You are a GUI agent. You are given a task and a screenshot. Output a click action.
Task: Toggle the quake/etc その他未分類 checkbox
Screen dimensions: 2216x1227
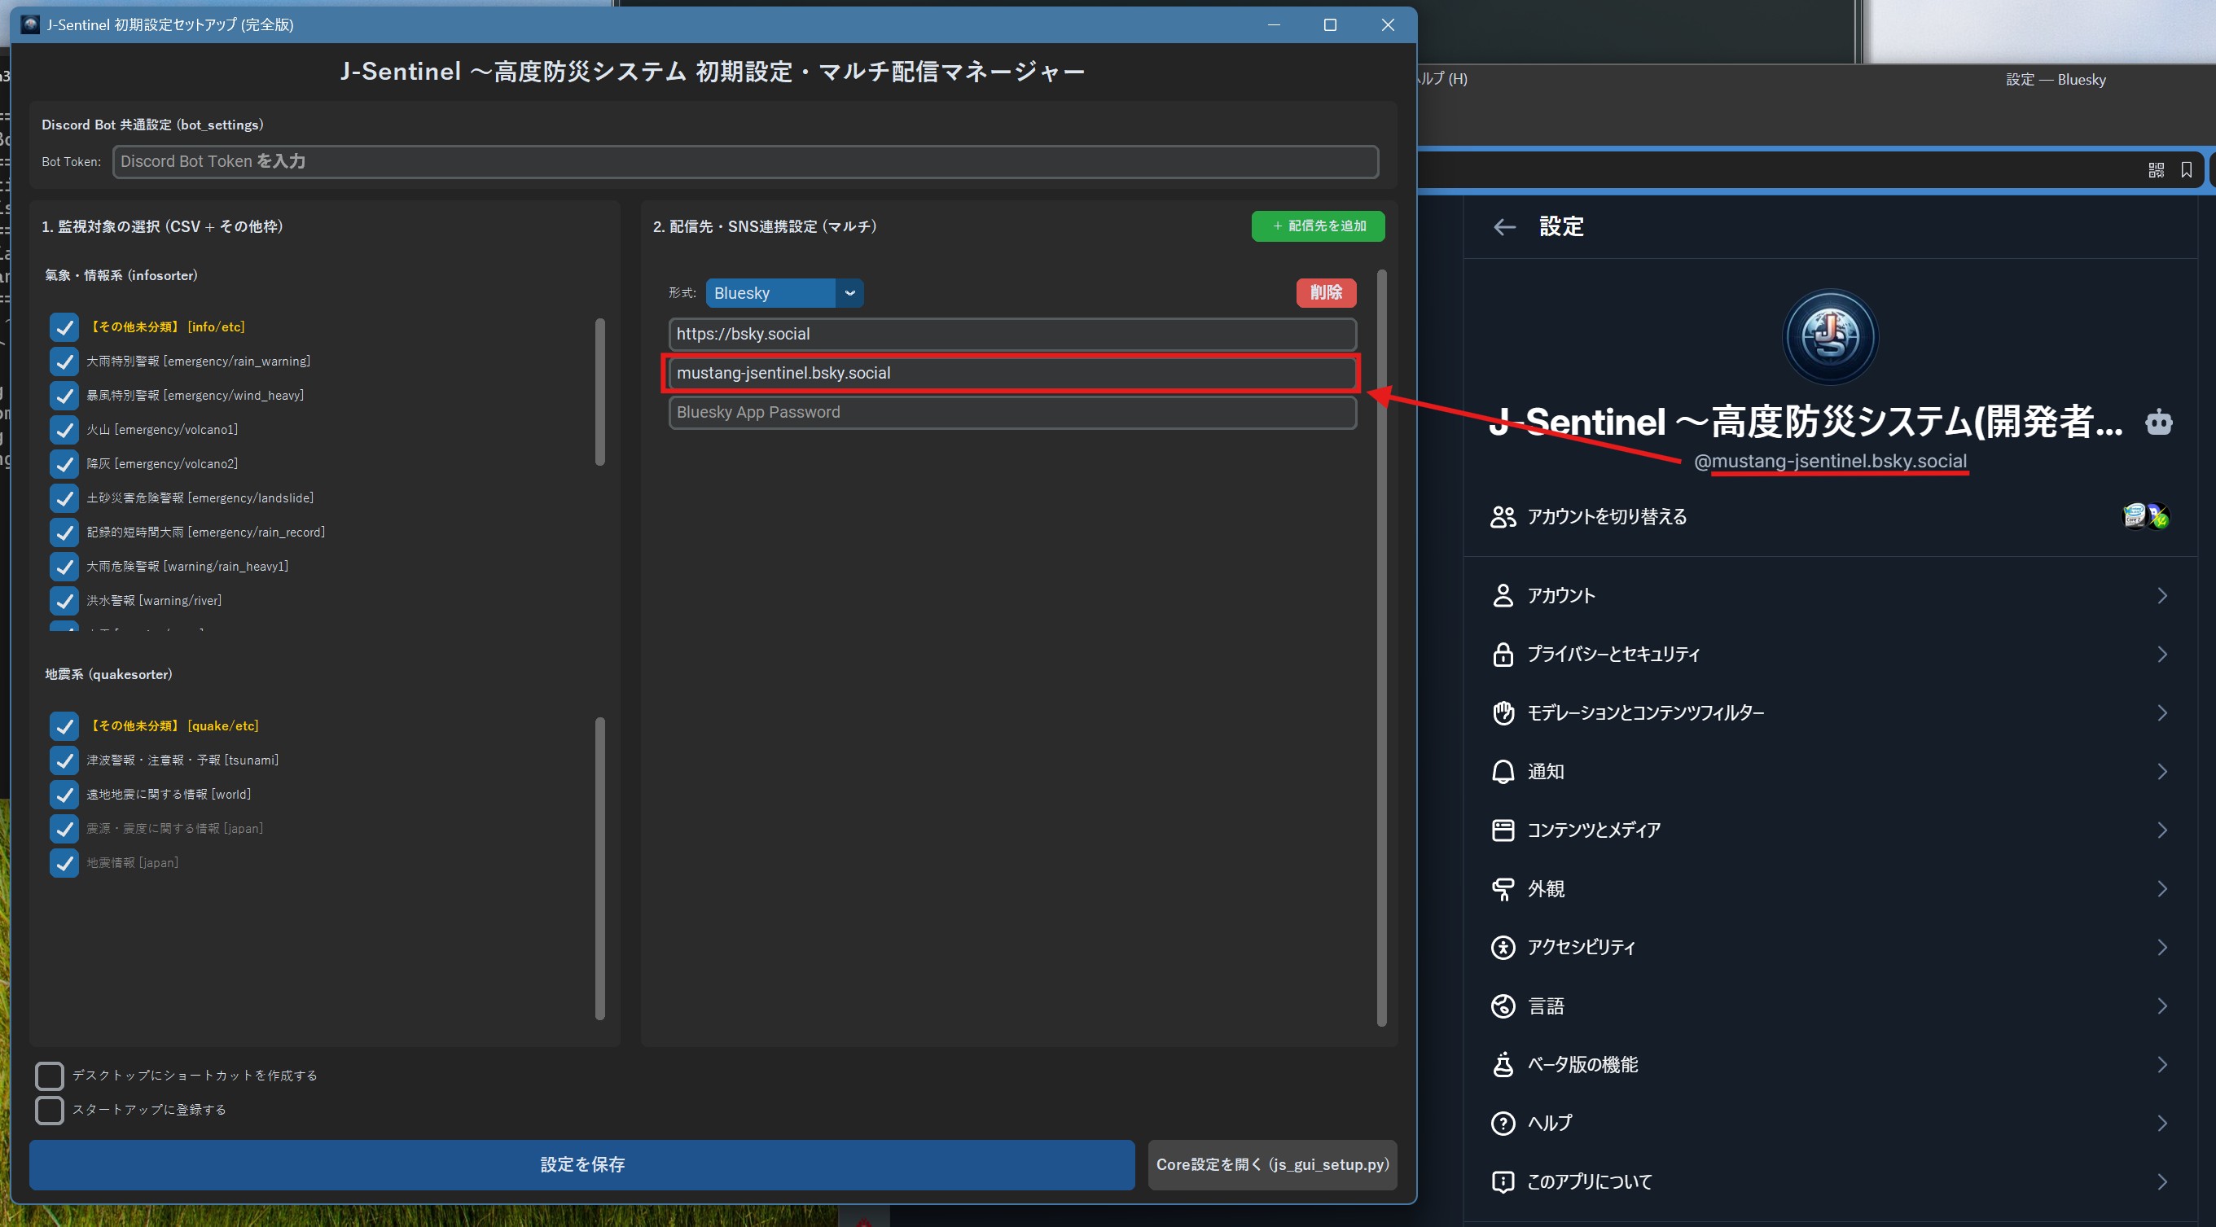pos(64,725)
